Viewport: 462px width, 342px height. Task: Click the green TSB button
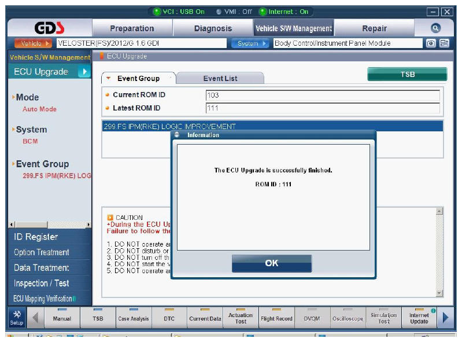pyautogui.click(x=407, y=74)
